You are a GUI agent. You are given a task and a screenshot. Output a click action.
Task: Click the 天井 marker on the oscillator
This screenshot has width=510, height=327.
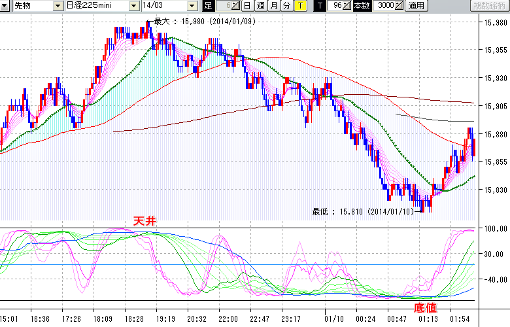tap(144, 222)
